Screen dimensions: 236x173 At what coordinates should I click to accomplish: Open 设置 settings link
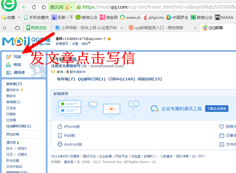[75, 44]
